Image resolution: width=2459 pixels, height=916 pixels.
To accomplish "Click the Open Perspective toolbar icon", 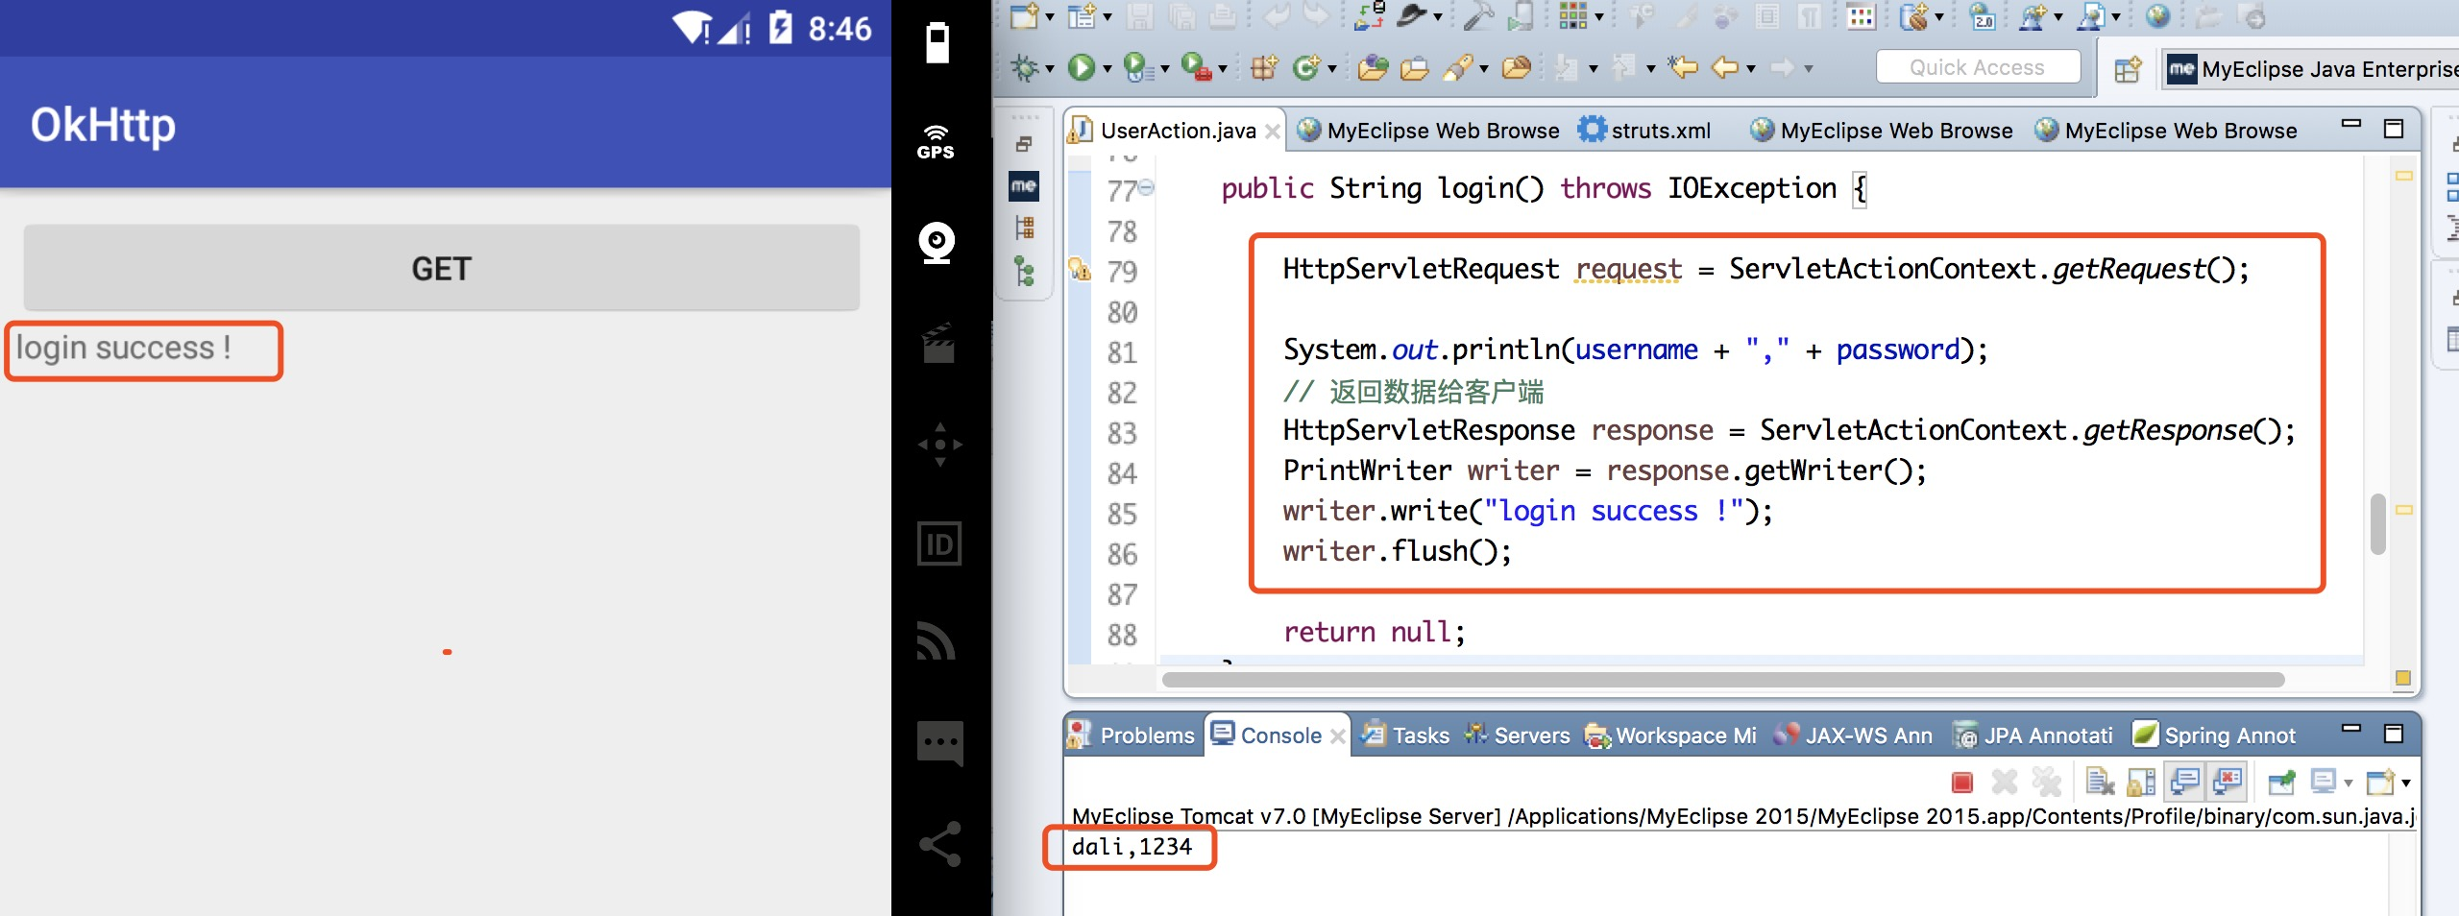I will coord(2128,69).
